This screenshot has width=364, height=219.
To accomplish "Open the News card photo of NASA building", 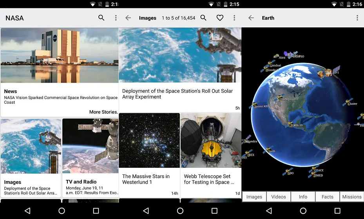I will coord(60,56).
